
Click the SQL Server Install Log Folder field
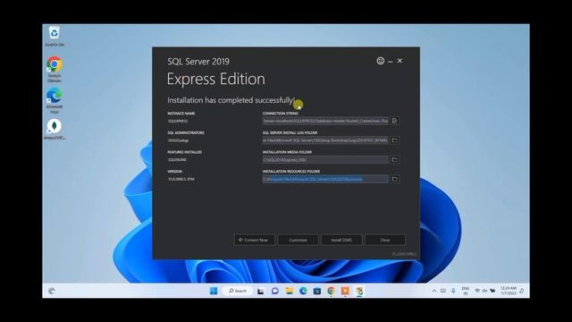tap(325, 140)
